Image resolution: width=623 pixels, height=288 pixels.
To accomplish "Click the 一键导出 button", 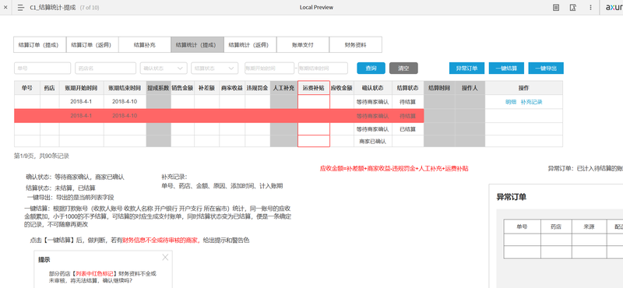I will 546,68.
